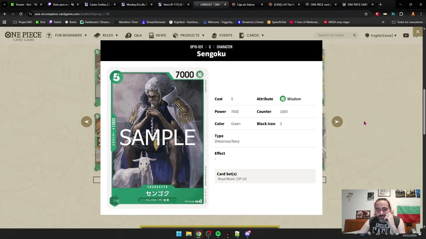
Task: Open the browser extensions puzzle icon
Action: pyautogui.click(x=401, y=14)
